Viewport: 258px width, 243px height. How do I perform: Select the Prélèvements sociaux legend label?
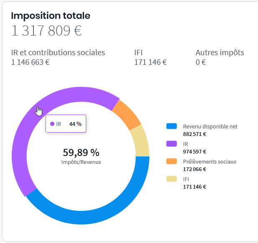pos(209,161)
